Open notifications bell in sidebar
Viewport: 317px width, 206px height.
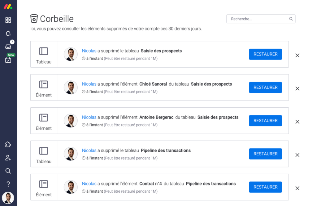tap(8, 33)
